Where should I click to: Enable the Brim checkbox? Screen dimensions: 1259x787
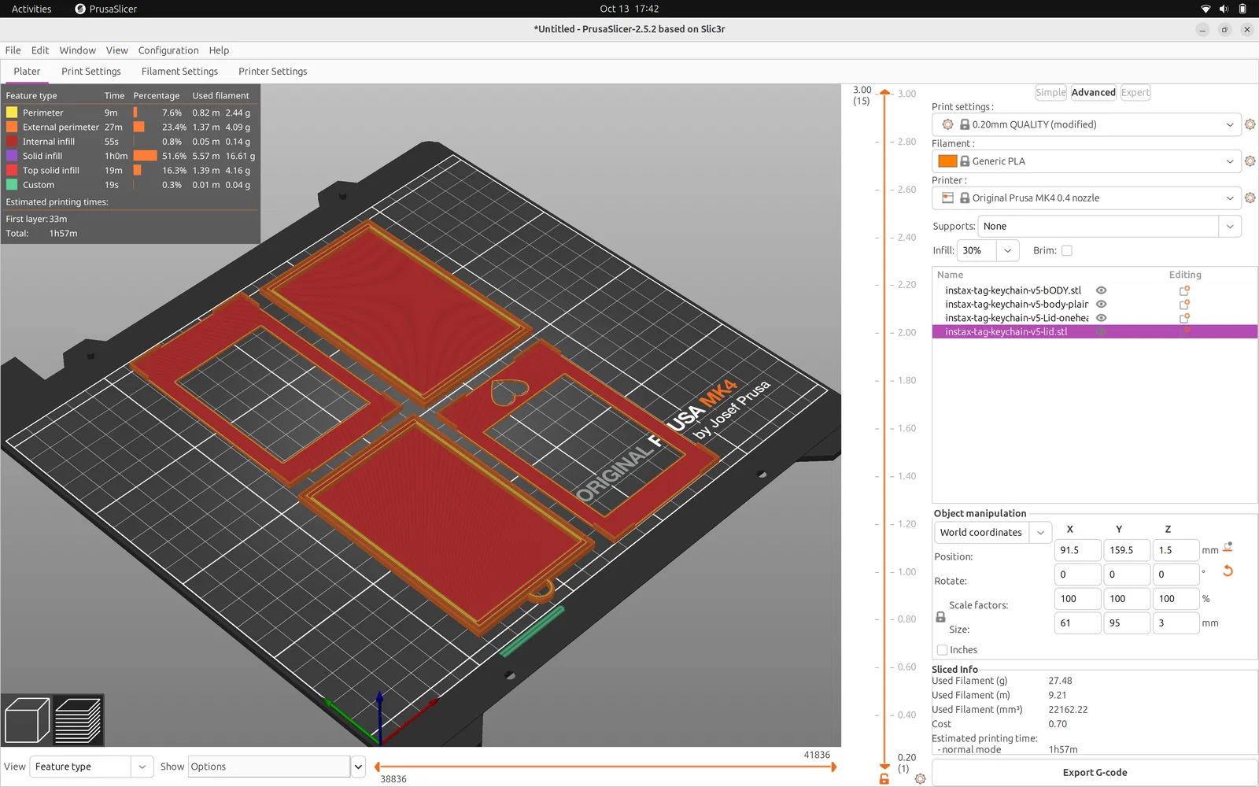tap(1067, 251)
